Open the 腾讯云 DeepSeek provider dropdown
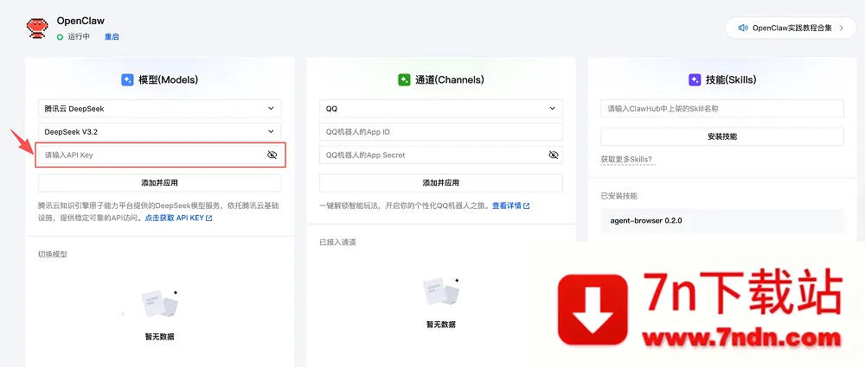 159,109
